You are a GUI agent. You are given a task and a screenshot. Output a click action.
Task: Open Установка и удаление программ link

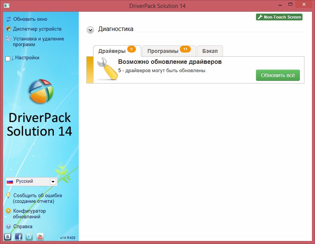tap(38, 42)
